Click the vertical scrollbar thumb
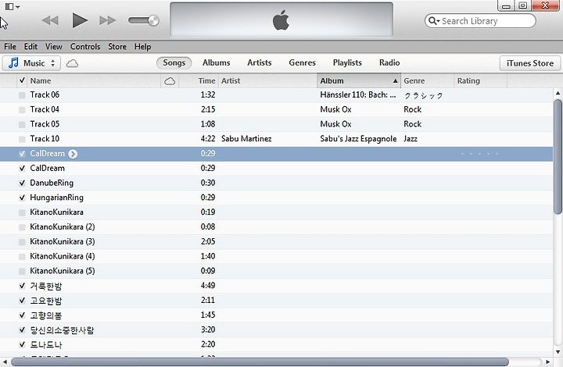The height and width of the screenshot is (367, 563). pos(558,157)
